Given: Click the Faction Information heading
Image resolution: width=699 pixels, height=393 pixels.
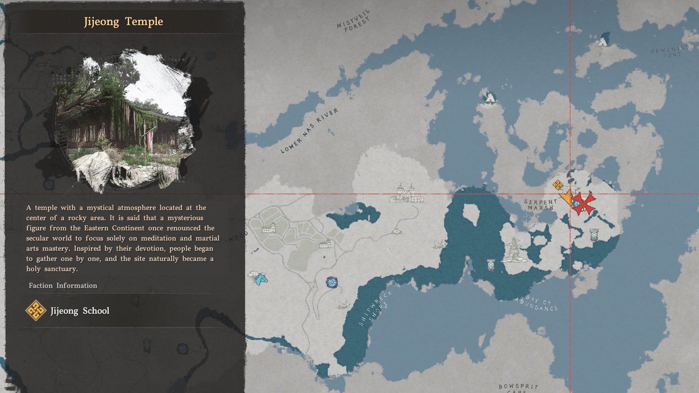Looking at the screenshot, I should point(63,286).
